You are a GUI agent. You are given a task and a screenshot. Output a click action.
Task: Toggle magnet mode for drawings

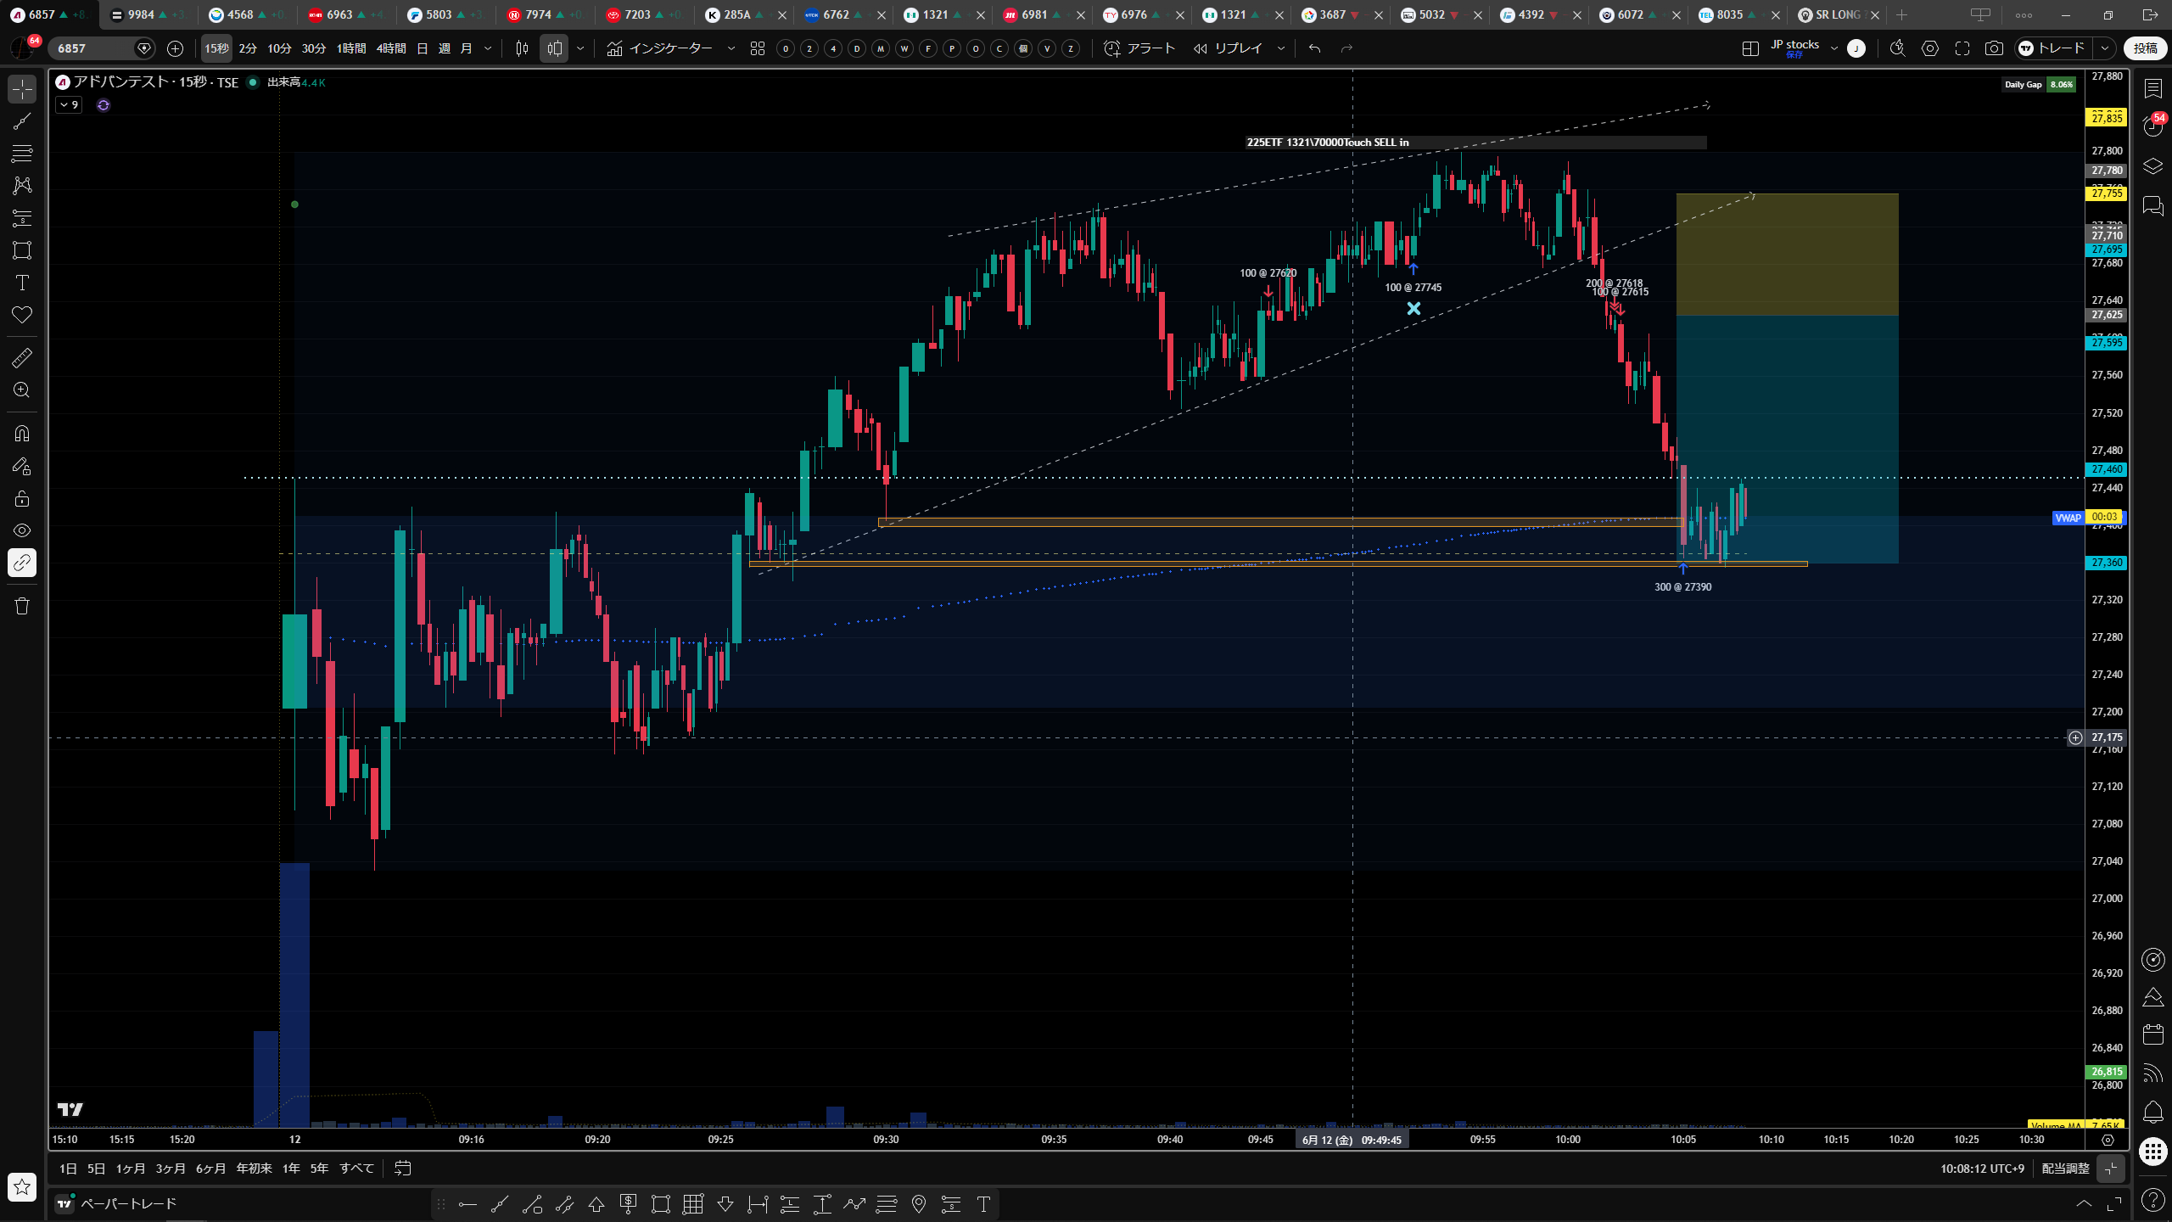tap(22, 434)
